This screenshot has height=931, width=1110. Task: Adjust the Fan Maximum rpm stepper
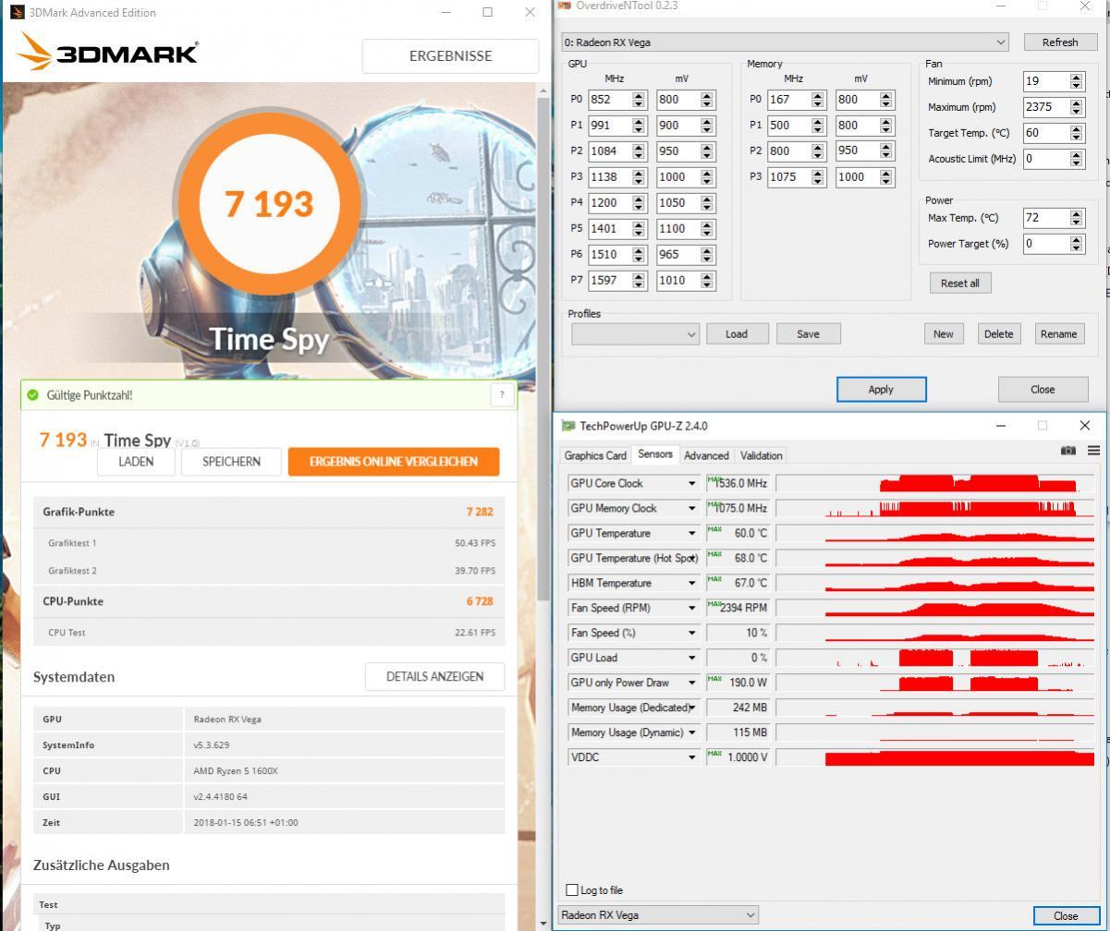1076,106
